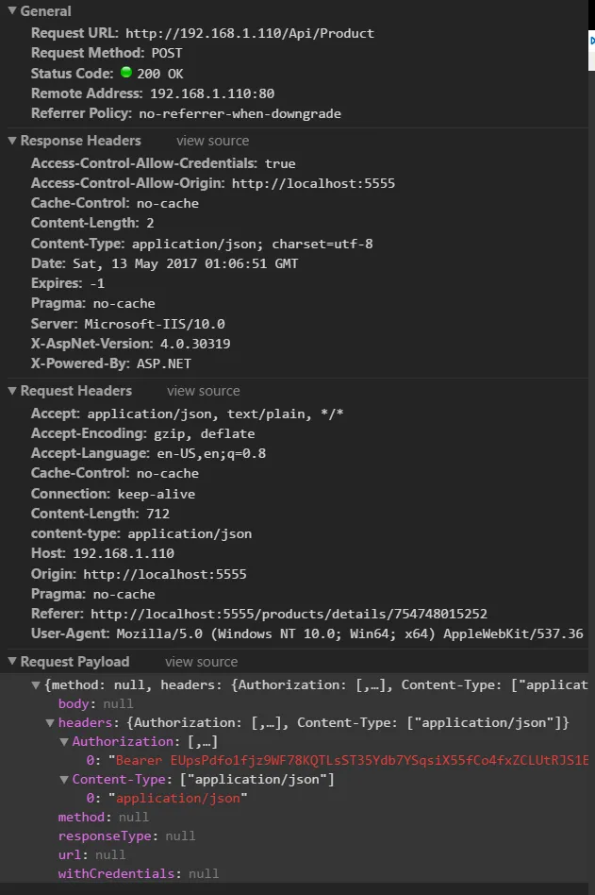The width and height of the screenshot is (595, 895).
Task: Select the Access-Control-Allow-Origin header value
Action: coord(313,183)
